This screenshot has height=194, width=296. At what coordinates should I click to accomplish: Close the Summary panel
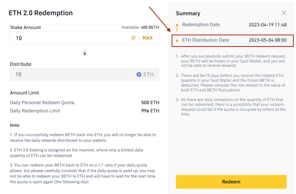click(x=284, y=13)
